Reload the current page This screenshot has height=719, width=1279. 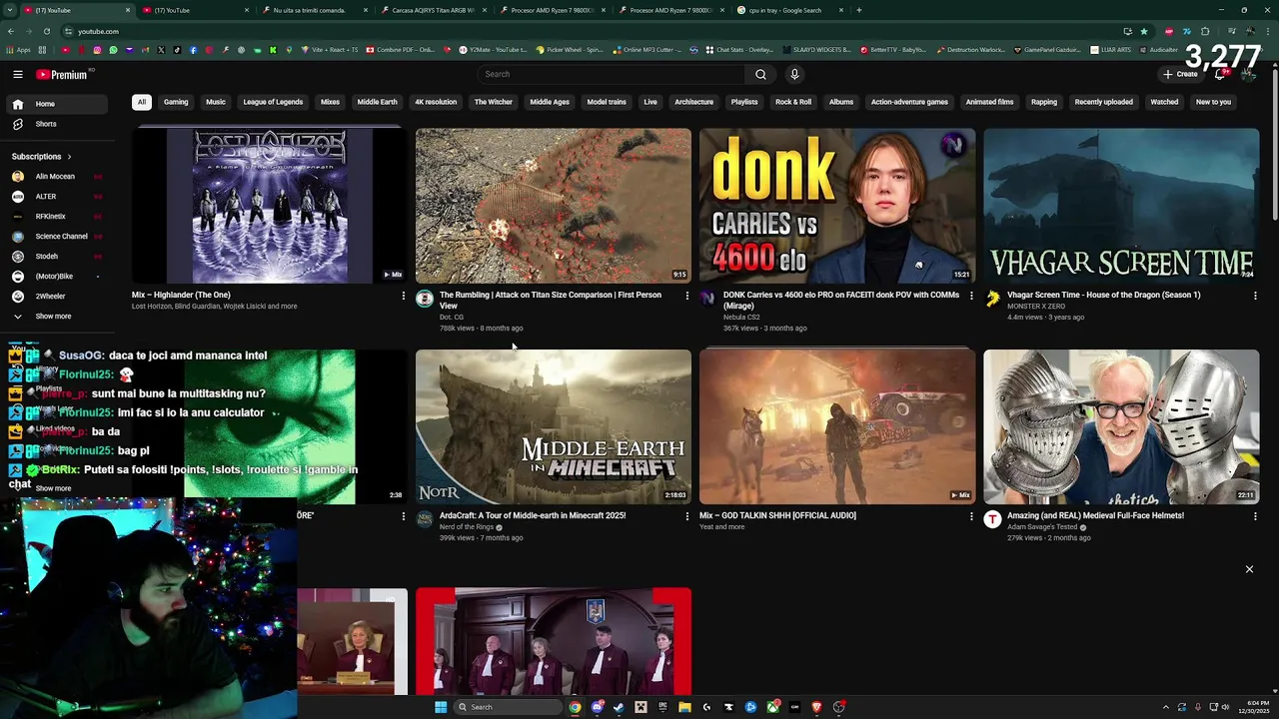(x=49, y=31)
